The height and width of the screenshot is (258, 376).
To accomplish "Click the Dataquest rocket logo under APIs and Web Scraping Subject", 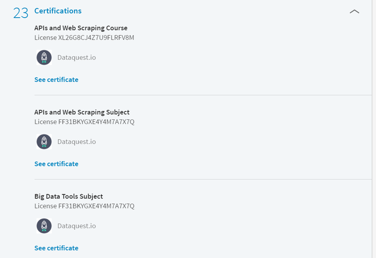I will pyautogui.click(x=44, y=141).
